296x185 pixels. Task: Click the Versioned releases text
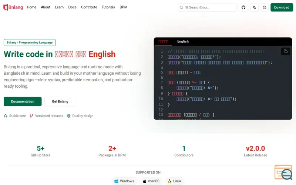click(49, 116)
